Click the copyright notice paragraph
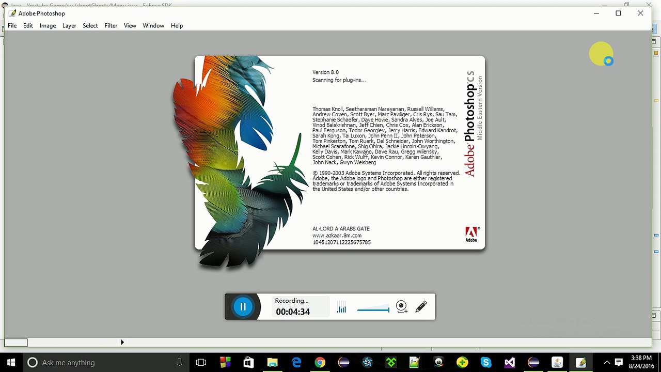The height and width of the screenshot is (372, 661). pos(386,181)
